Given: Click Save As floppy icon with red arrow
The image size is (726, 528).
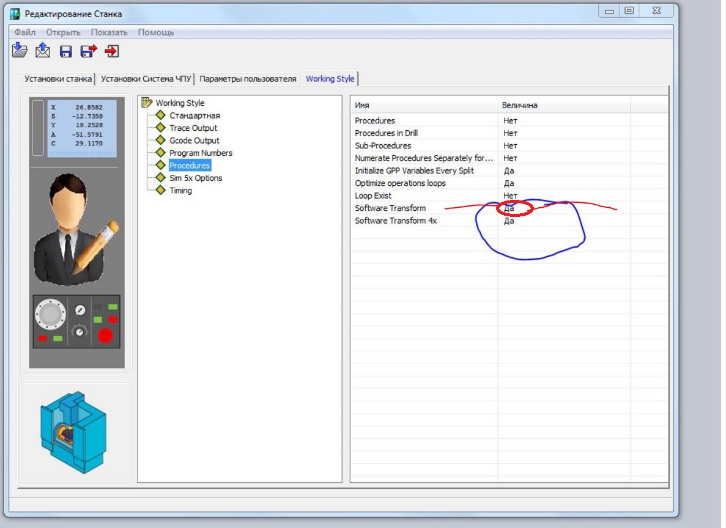Looking at the screenshot, I should (89, 51).
